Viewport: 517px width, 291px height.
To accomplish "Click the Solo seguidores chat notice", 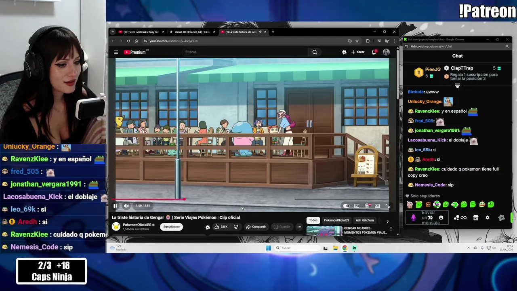I will click(423, 196).
